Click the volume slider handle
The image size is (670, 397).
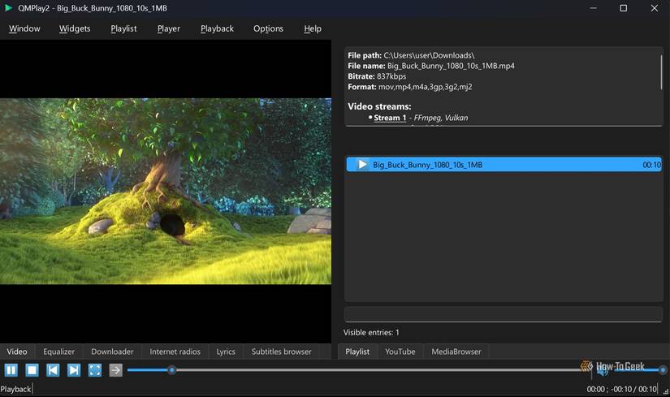click(663, 370)
